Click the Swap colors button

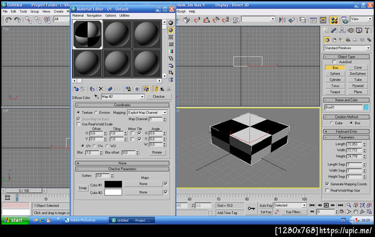tap(82, 188)
